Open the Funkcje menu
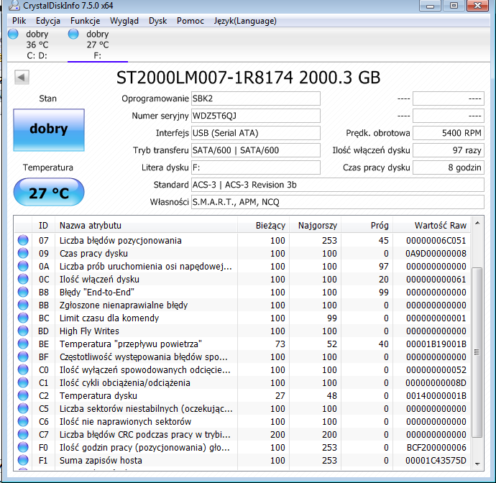 point(85,21)
